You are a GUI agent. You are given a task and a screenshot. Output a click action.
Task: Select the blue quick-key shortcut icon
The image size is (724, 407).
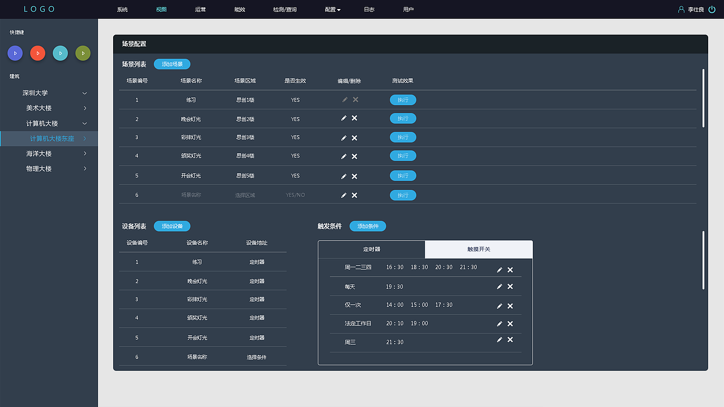[x=15, y=53]
